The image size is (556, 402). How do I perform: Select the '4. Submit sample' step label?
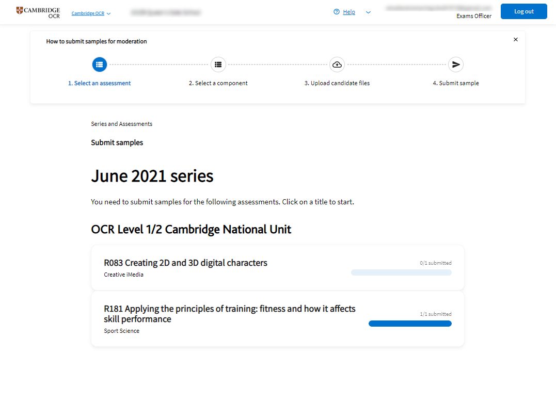tap(456, 83)
